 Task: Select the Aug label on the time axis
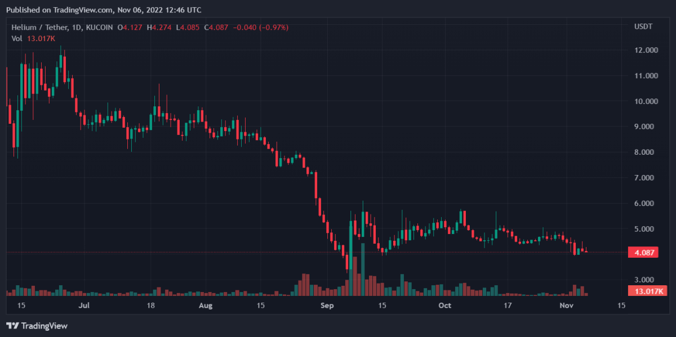click(206, 305)
